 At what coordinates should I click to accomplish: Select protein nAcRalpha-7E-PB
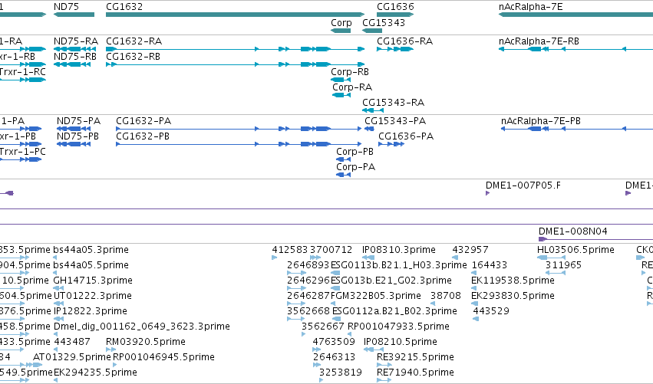pyautogui.click(x=541, y=121)
